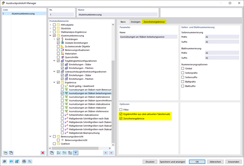
Task: Collapse Gebrauchstauglichkeitskonfigurationen node
Action: [54, 71]
